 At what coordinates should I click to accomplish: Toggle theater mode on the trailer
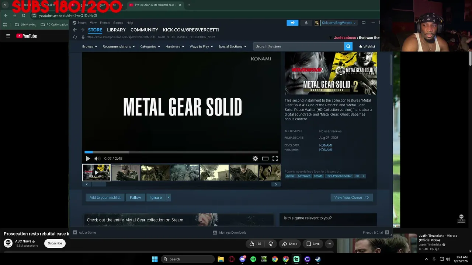tap(265, 159)
